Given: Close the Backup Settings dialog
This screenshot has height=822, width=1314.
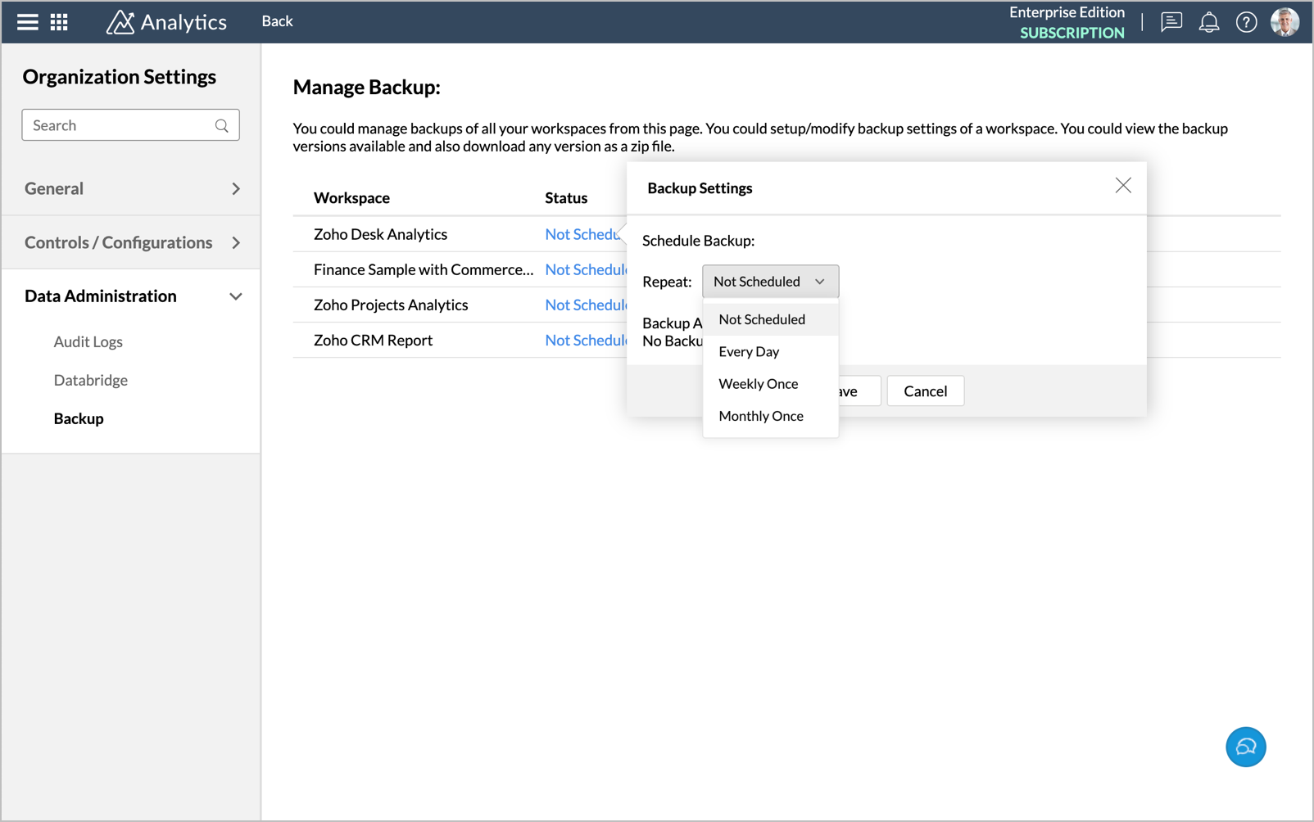Looking at the screenshot, I should click(x=1122, y=186).
